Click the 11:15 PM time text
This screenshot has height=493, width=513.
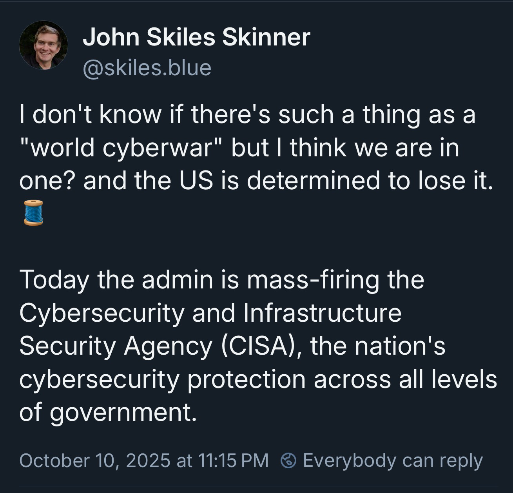tap(234, 460)
